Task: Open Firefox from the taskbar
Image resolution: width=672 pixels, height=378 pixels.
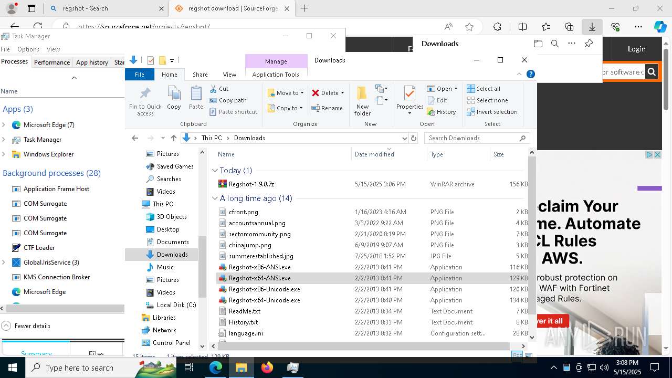Action: (267, 367)
